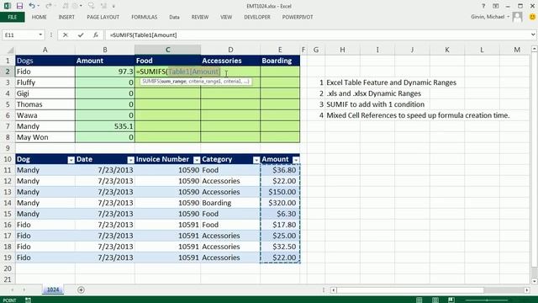Open the FILE backstage tab
This screenshot has width=538, height=303.
coord(12,17)
